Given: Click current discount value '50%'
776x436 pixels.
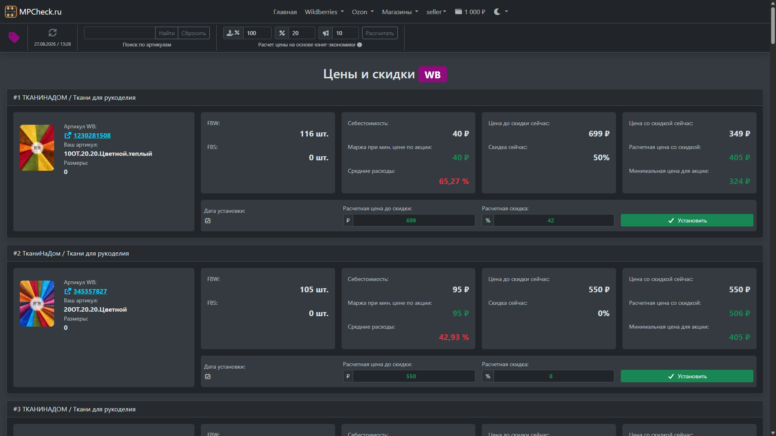Looking at the screenshot, I should 601,157.
